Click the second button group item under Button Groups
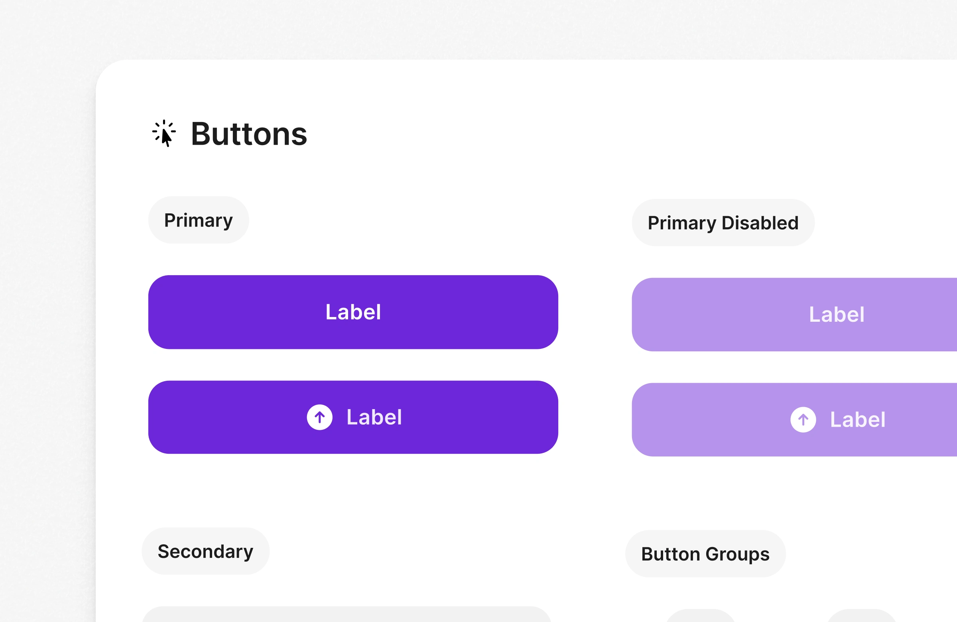Viewport: 957px width, 622px height. [x=862, y=616]
